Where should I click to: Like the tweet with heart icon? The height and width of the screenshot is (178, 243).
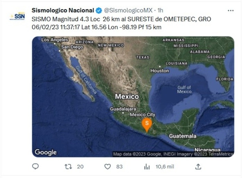click(x=108, y=167)
